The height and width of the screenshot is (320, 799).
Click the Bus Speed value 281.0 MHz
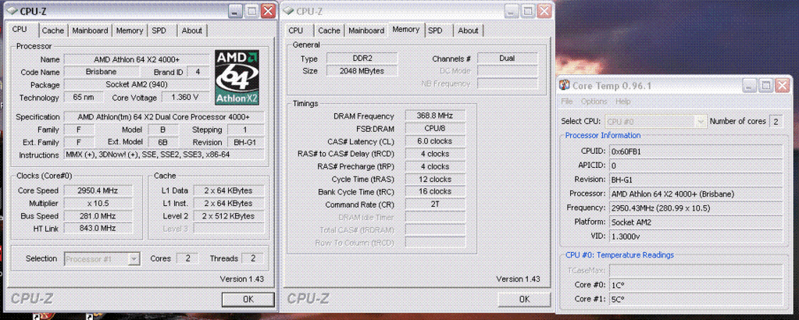(98, 216)
